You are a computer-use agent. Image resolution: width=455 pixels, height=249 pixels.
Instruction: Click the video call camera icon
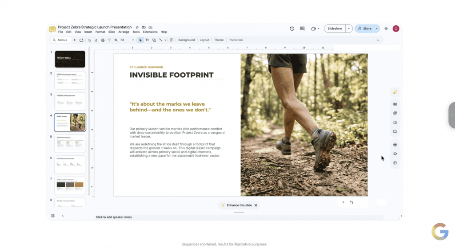click(x=313, y=28)
